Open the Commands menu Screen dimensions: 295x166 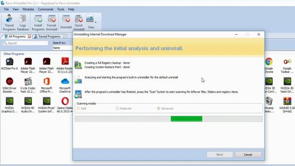(46, 9)
